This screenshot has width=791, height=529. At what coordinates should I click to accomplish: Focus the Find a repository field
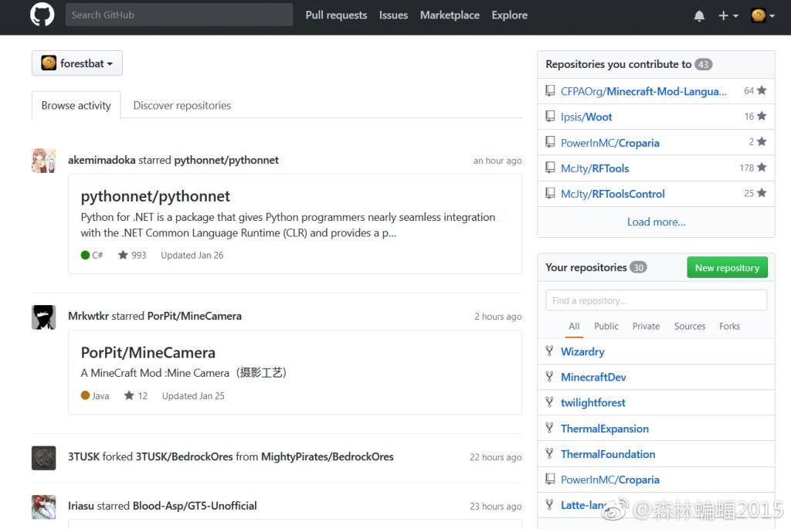[656, 300]
